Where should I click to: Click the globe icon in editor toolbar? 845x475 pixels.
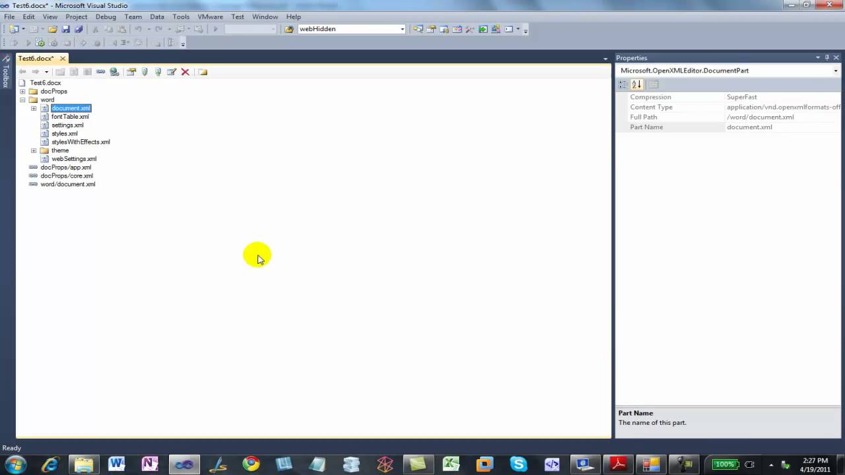(x=114, y=72)
